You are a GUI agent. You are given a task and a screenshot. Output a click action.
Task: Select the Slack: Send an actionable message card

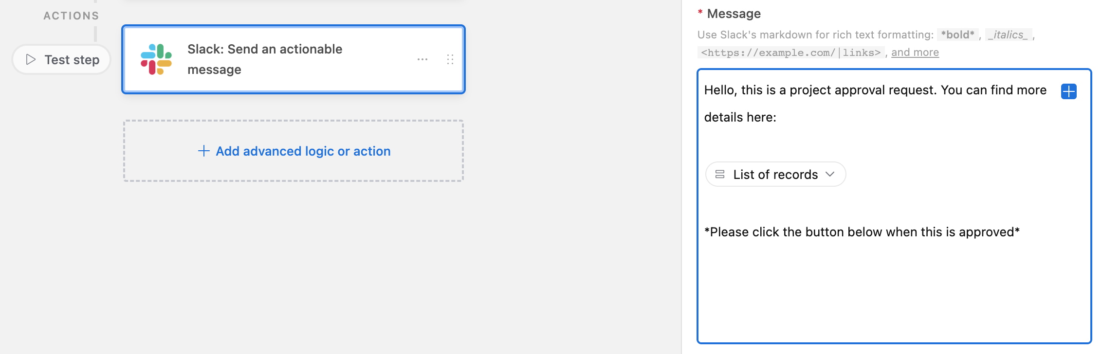[x=294, y=59]
